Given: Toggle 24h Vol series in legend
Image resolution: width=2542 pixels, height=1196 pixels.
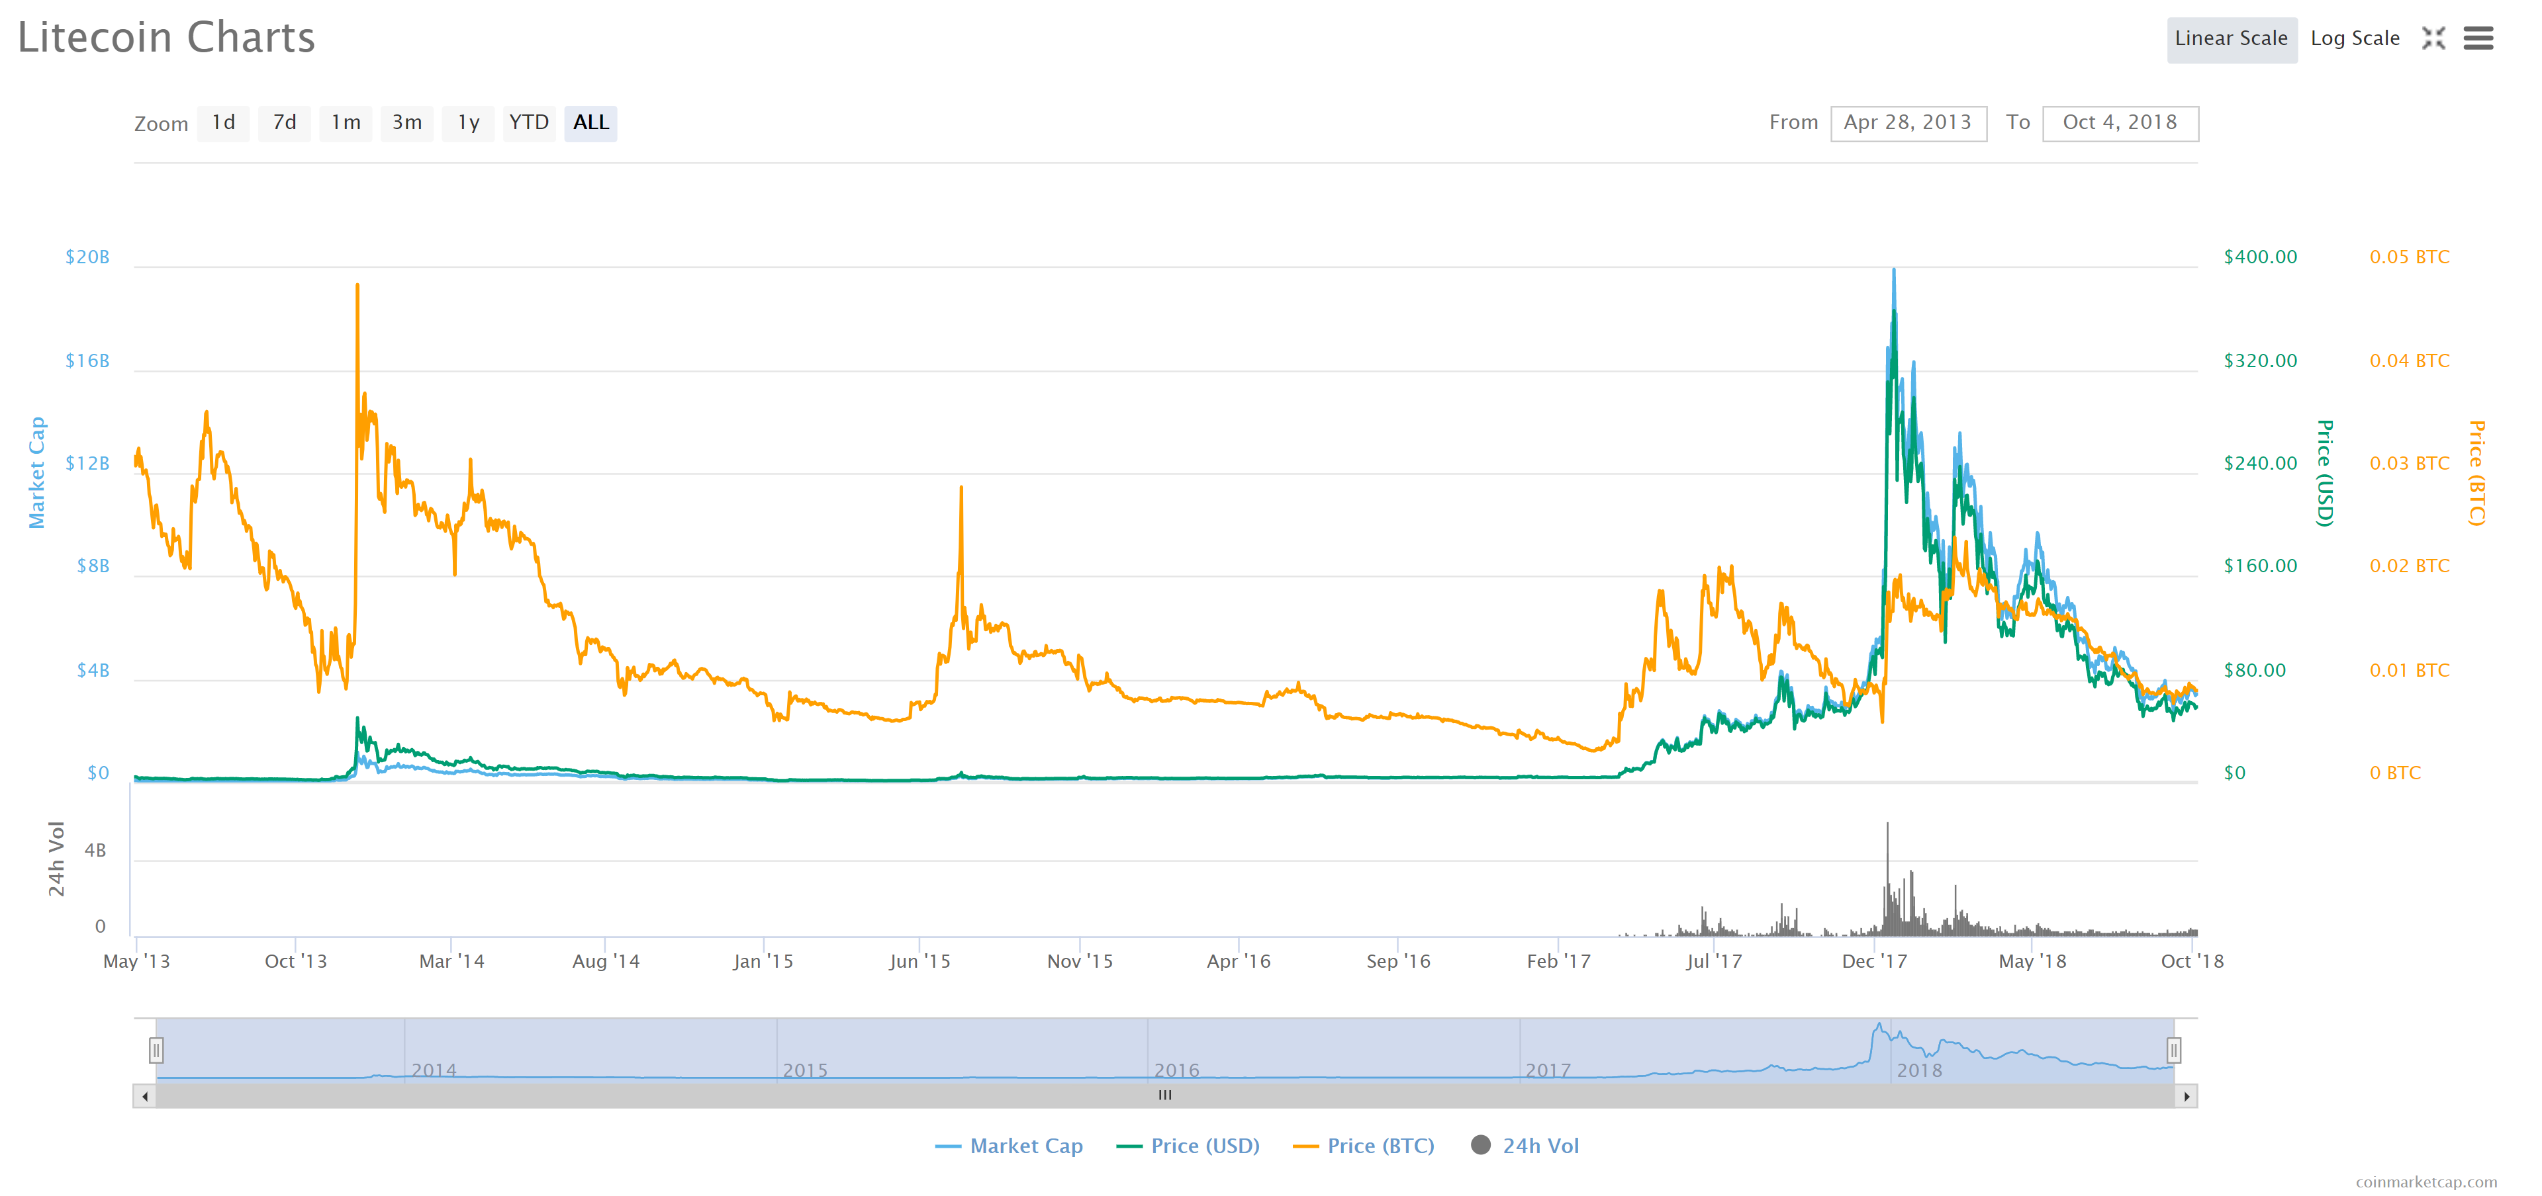Looking at the screenshot, I should (x=1525, y=1146).
